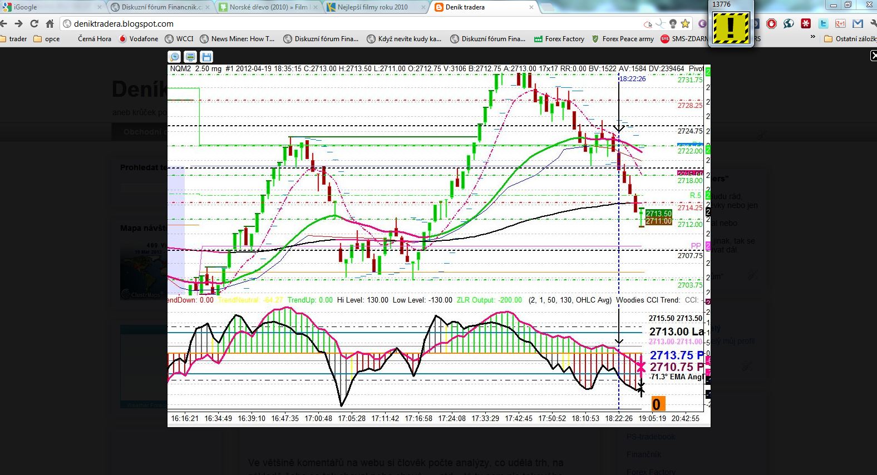
Task: Bookmark page with the star icon
Action: (686, 24)
